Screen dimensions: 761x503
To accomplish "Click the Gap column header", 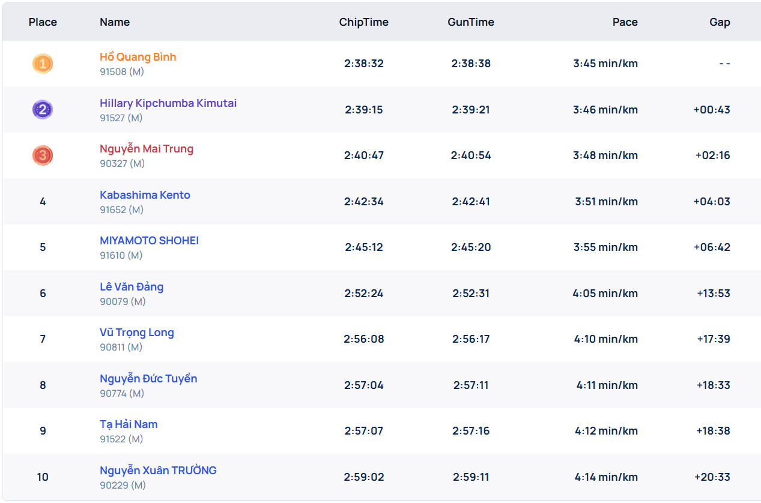I will (720, 22).
